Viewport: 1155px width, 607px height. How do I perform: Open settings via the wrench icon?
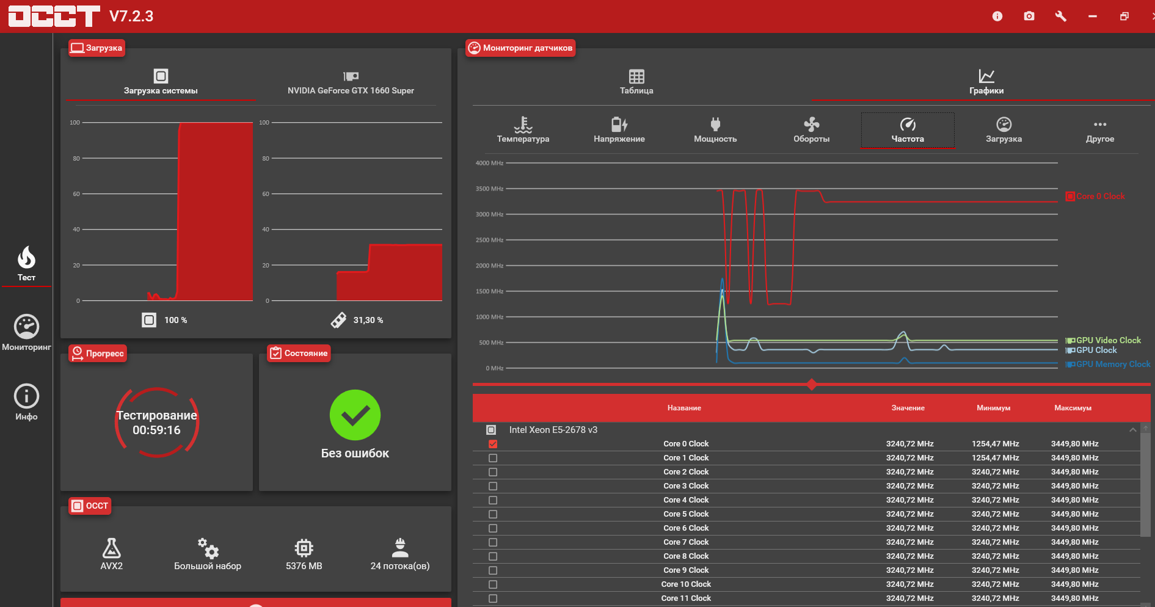[x=1061, y=16]
